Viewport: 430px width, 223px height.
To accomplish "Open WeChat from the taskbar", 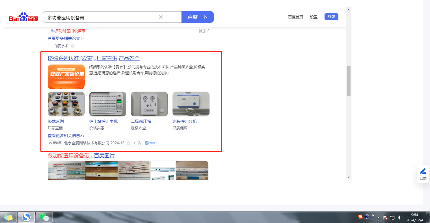I will click(44, 217).
